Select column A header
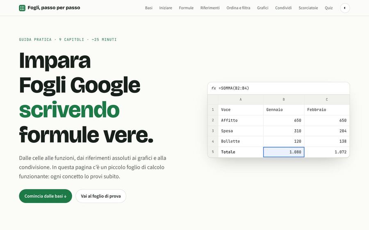 coord(241,99)
